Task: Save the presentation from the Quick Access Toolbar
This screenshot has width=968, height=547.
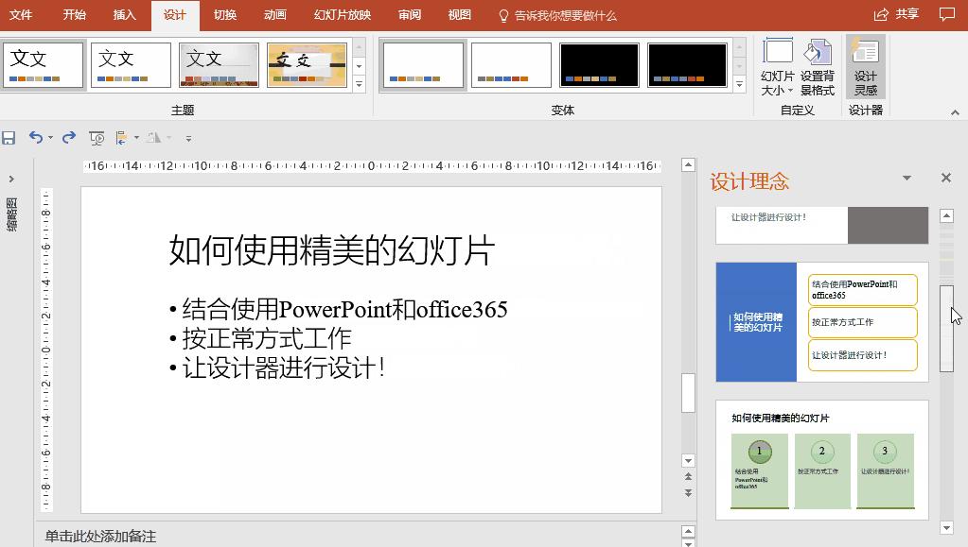Action: point(9,137)
